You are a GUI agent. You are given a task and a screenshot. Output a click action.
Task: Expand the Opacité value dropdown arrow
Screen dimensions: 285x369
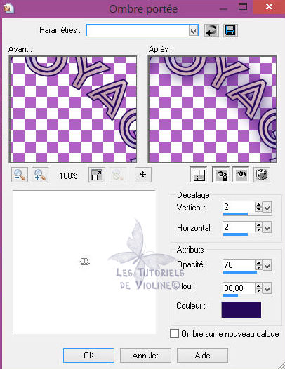coord(267,266)
